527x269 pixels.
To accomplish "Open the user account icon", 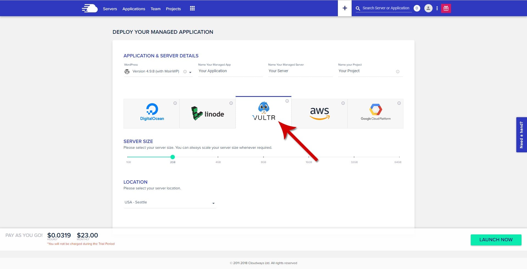I will click(x=428, y=8).
